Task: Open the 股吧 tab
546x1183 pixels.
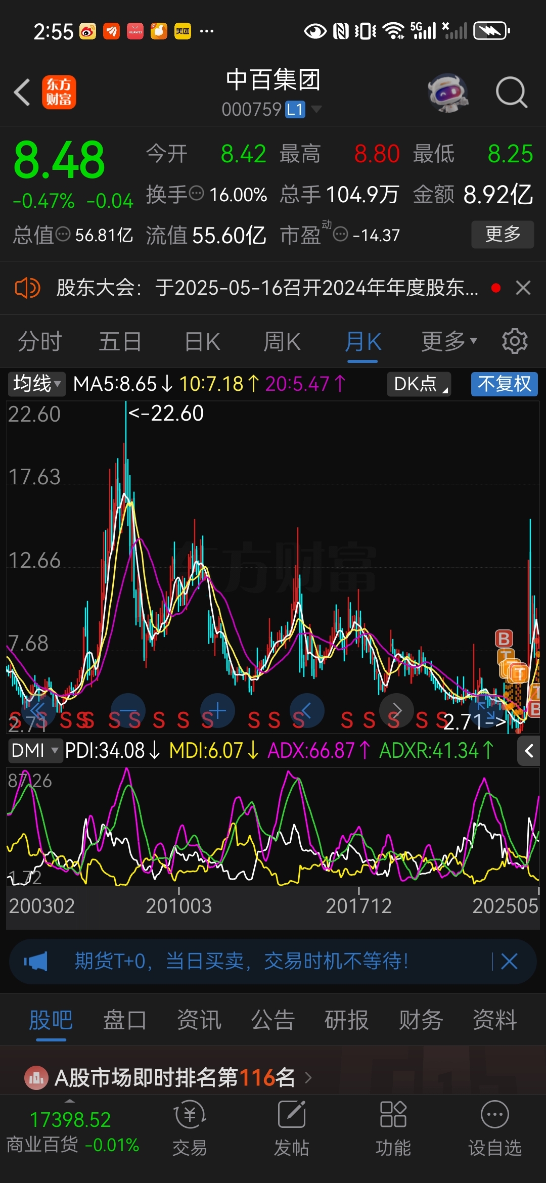Action: [51, 1020]
